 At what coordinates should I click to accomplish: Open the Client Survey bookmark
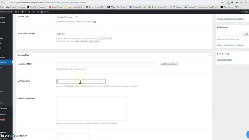click(230, 7)
